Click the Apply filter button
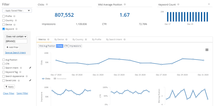Screen dimensions: 214x106 click(9, 87)
